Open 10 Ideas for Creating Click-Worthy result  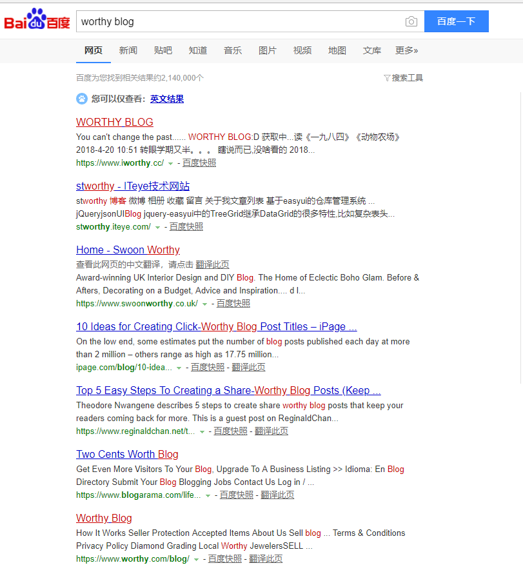coord(216,326)
